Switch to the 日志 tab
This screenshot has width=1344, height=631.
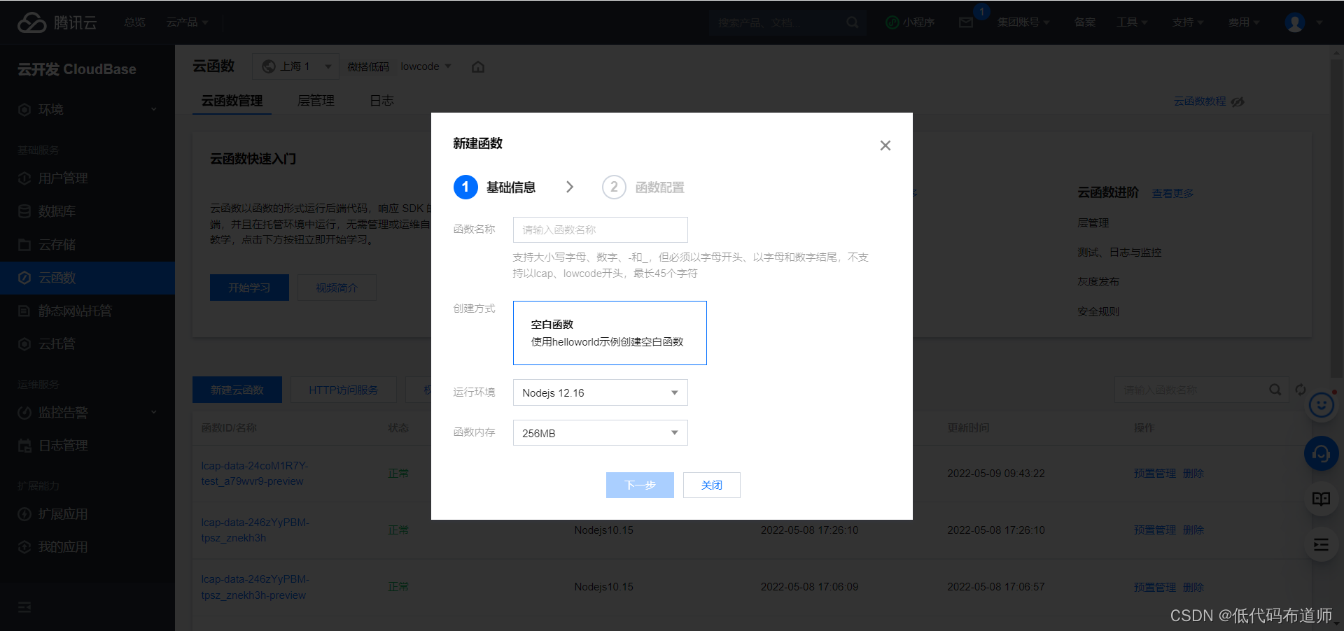tap(381, 101)
